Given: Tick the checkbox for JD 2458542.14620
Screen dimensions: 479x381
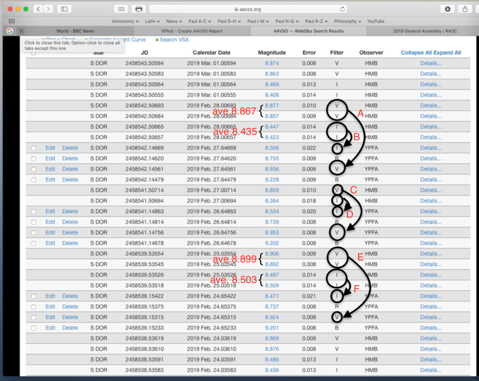Looking at the screenshot, I should point(34,159).
